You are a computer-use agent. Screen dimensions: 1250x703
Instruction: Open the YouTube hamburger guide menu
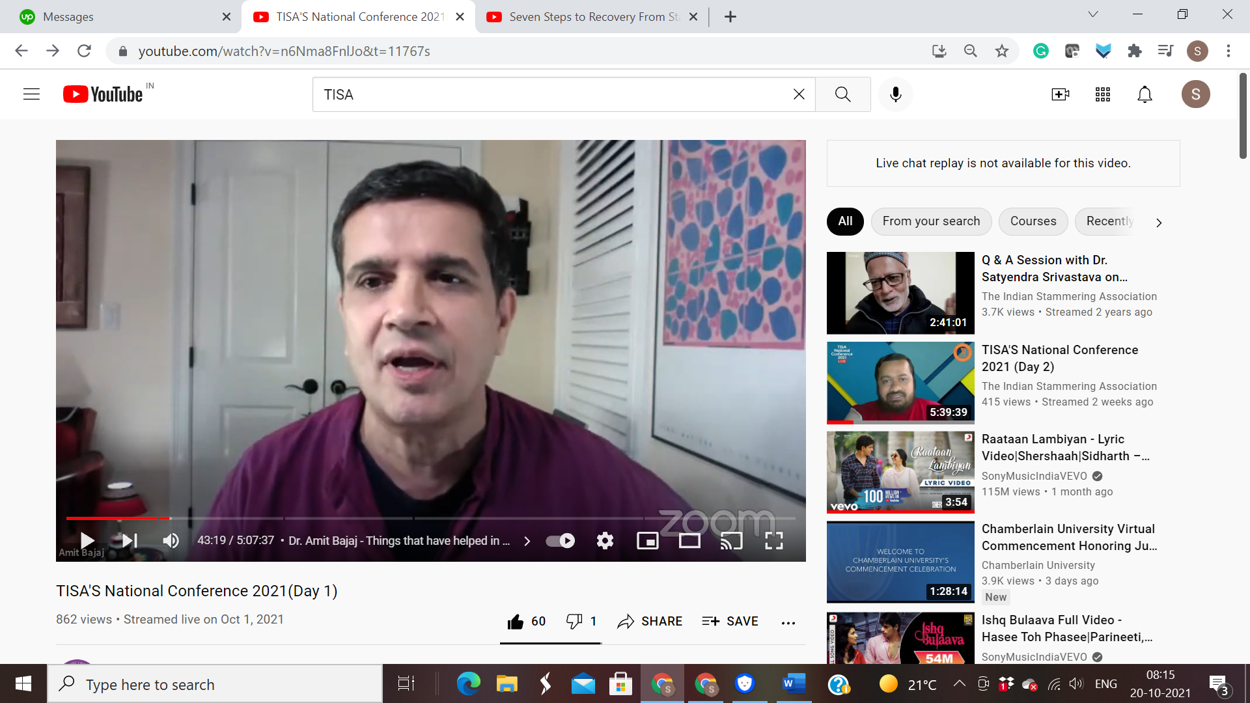pos(31,94)
